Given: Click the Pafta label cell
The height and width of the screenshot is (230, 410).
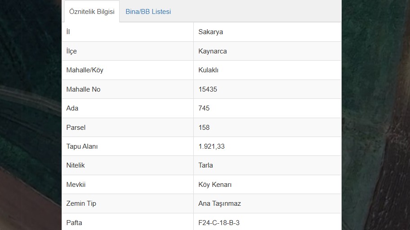Looking at the screenshot, I should point(128,221).
